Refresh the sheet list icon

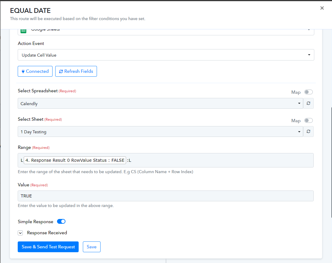coord(308,131)
